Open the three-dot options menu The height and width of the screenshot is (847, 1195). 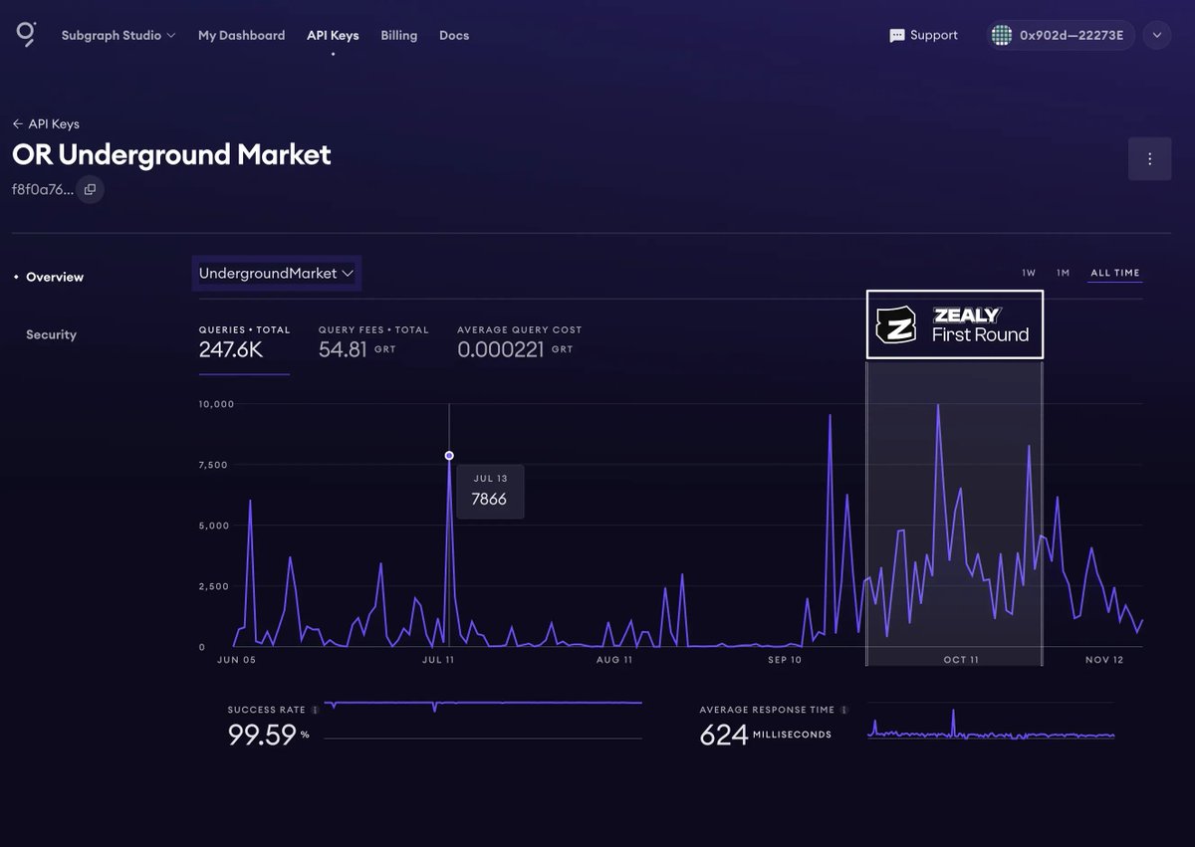1150,159
